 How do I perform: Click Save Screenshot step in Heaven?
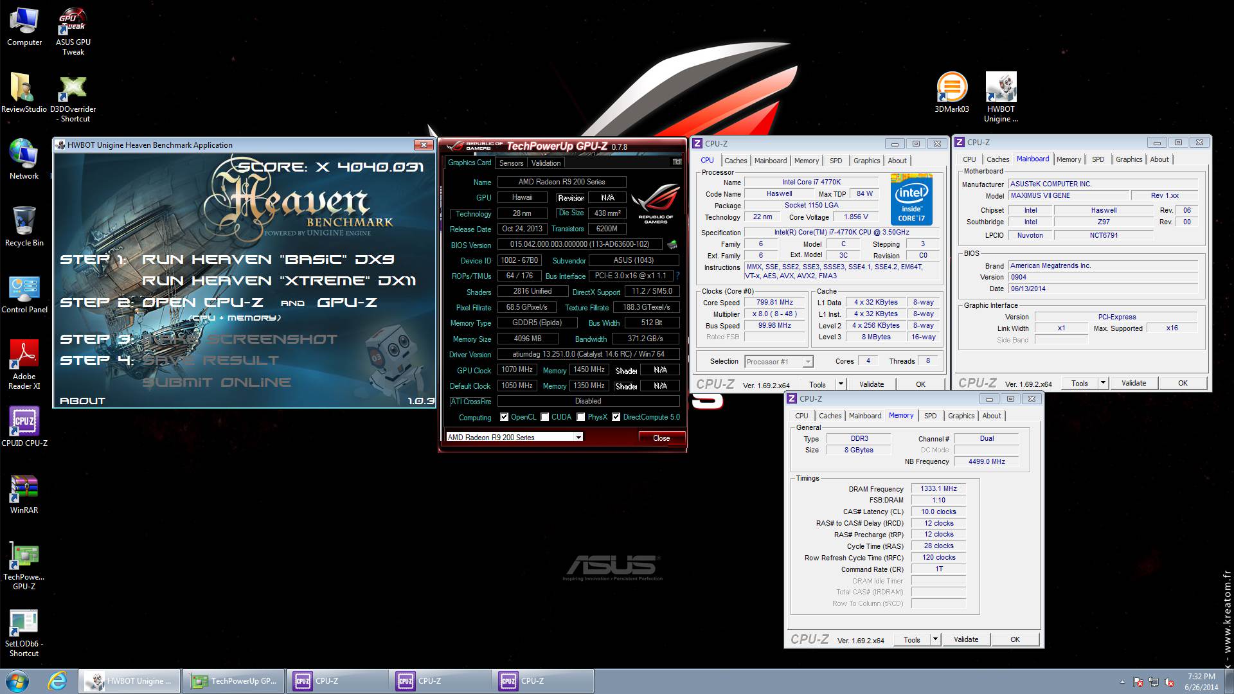239,339
